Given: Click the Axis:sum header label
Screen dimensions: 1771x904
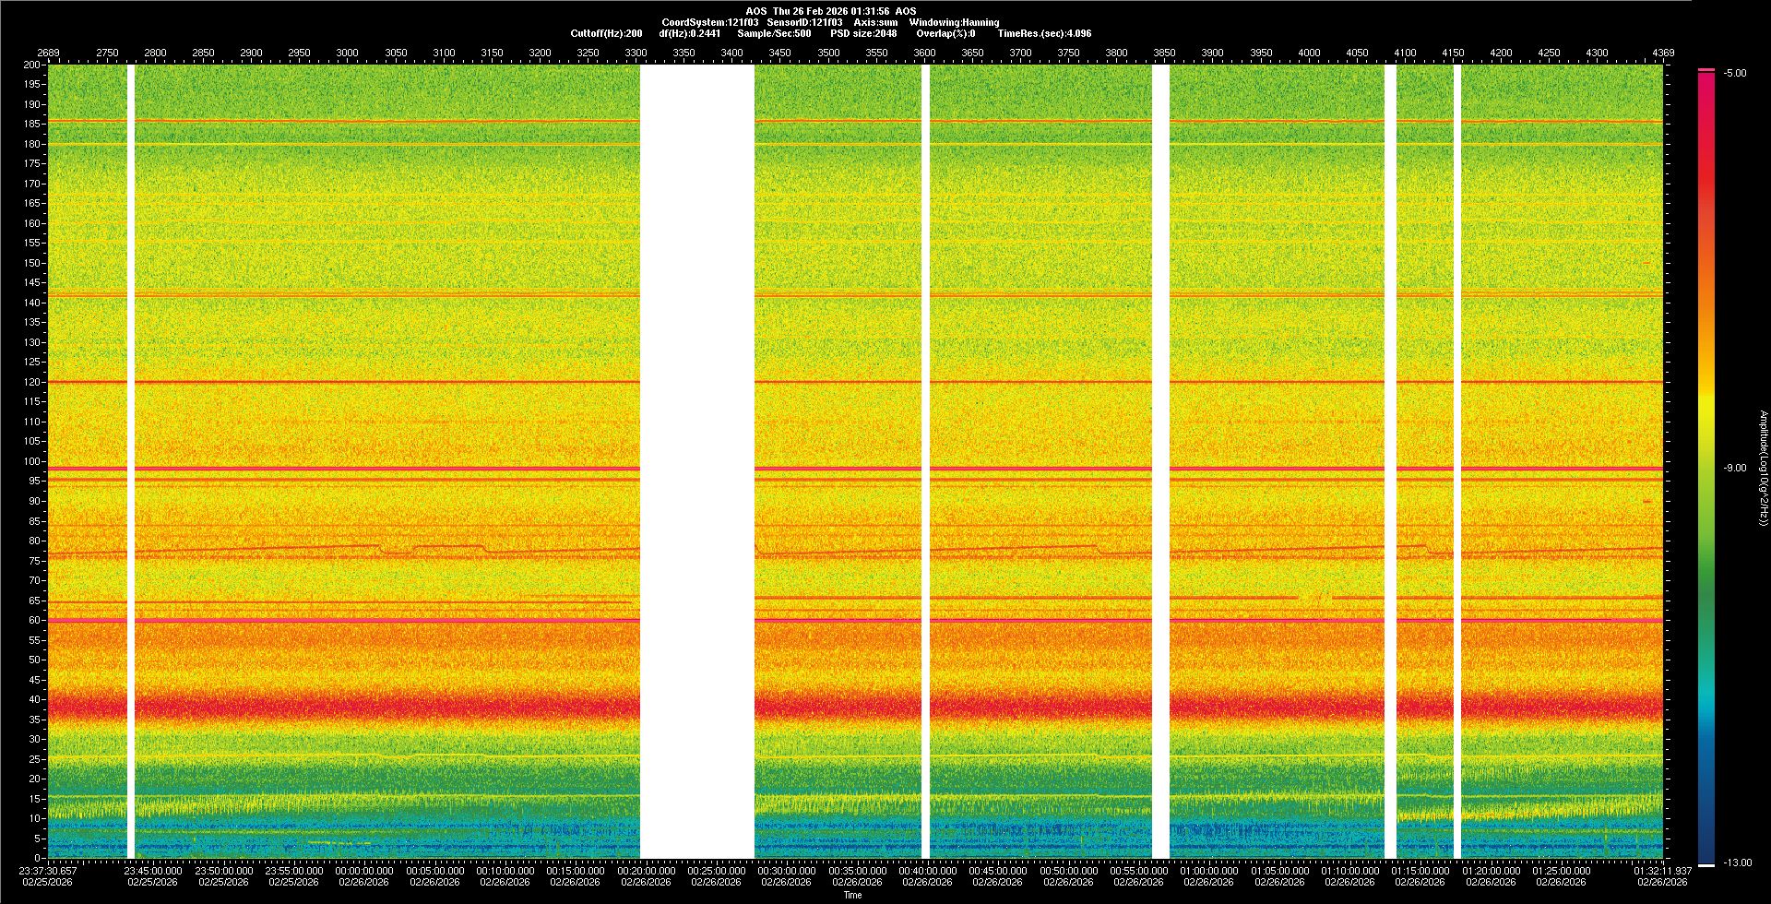Looking at the screenshot, I should (875, 22).
